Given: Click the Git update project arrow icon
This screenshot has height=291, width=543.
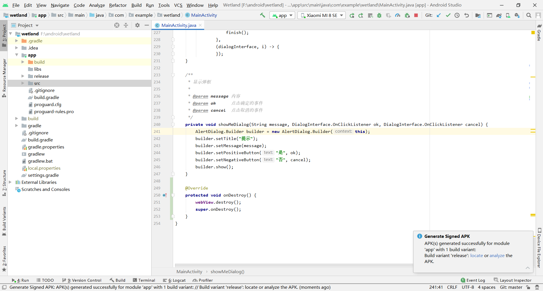Looking at the screenshot, I should [439, 15].
